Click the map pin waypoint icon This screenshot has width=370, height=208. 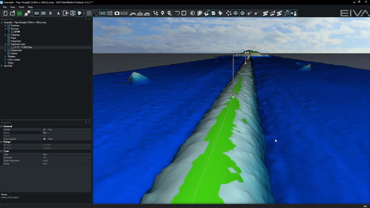tap(163, 13)
